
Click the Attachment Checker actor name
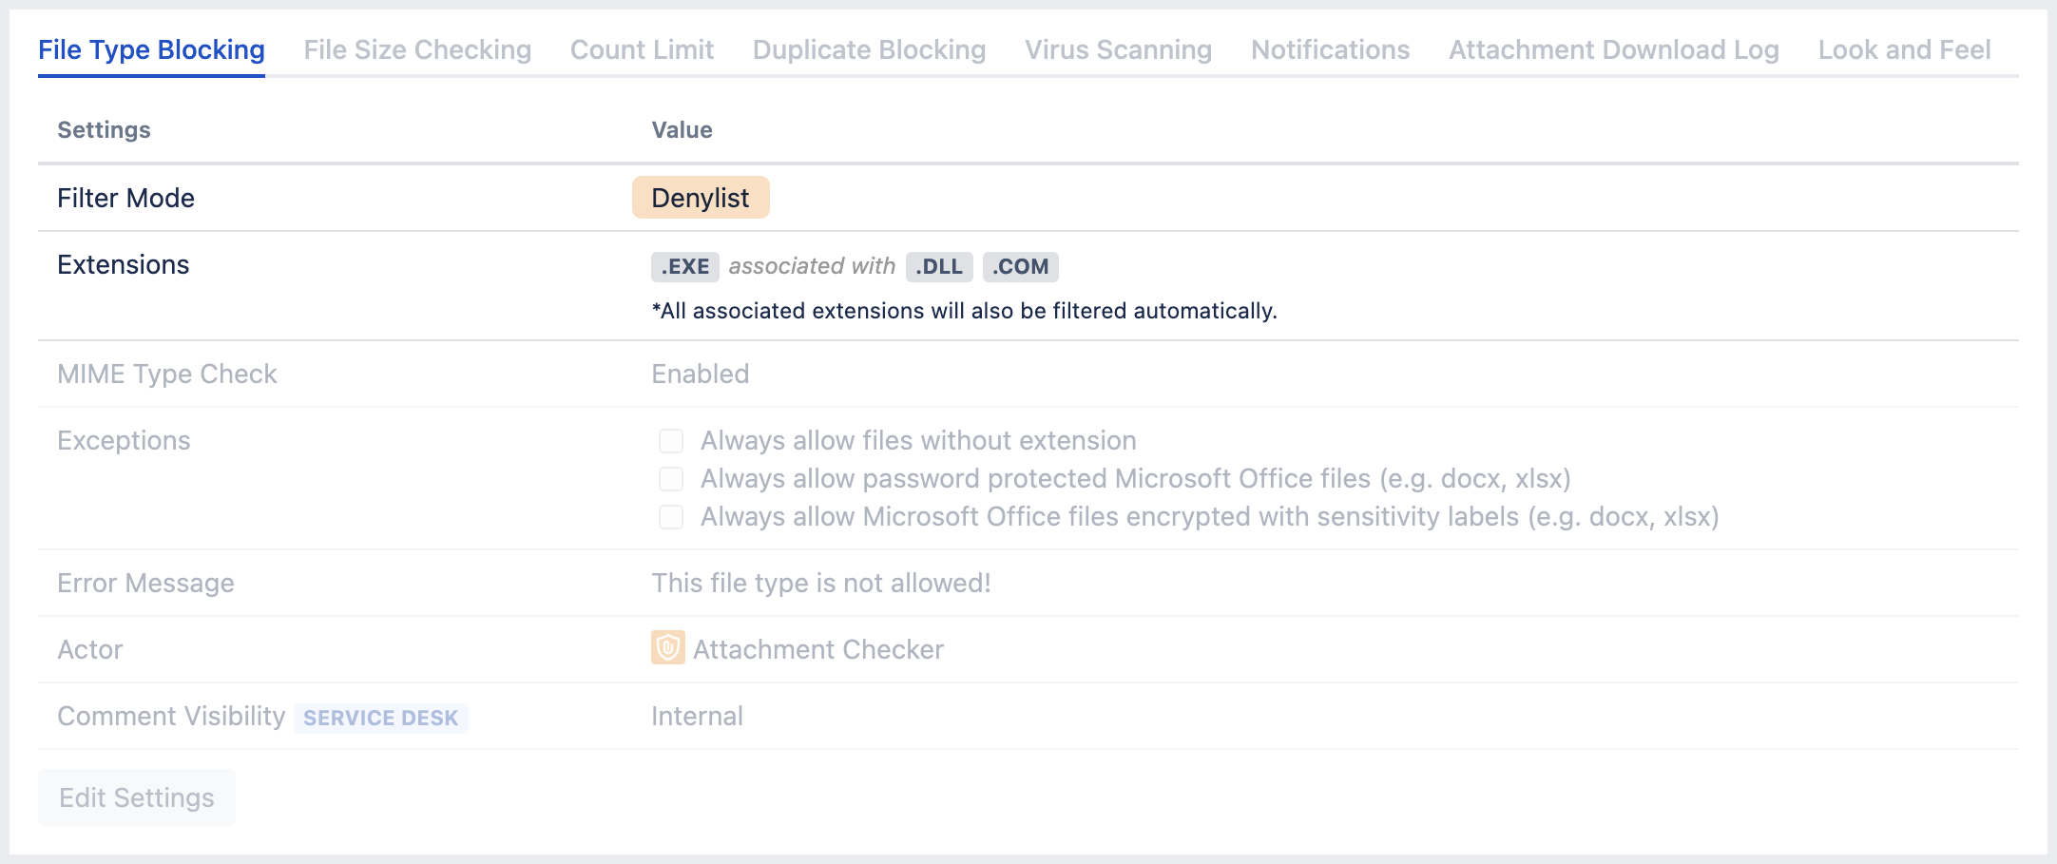(817, 649)
